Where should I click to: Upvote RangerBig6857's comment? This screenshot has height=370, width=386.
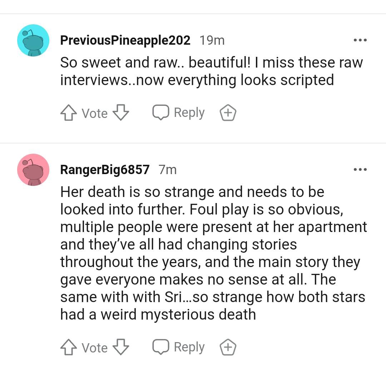point(68,347)
